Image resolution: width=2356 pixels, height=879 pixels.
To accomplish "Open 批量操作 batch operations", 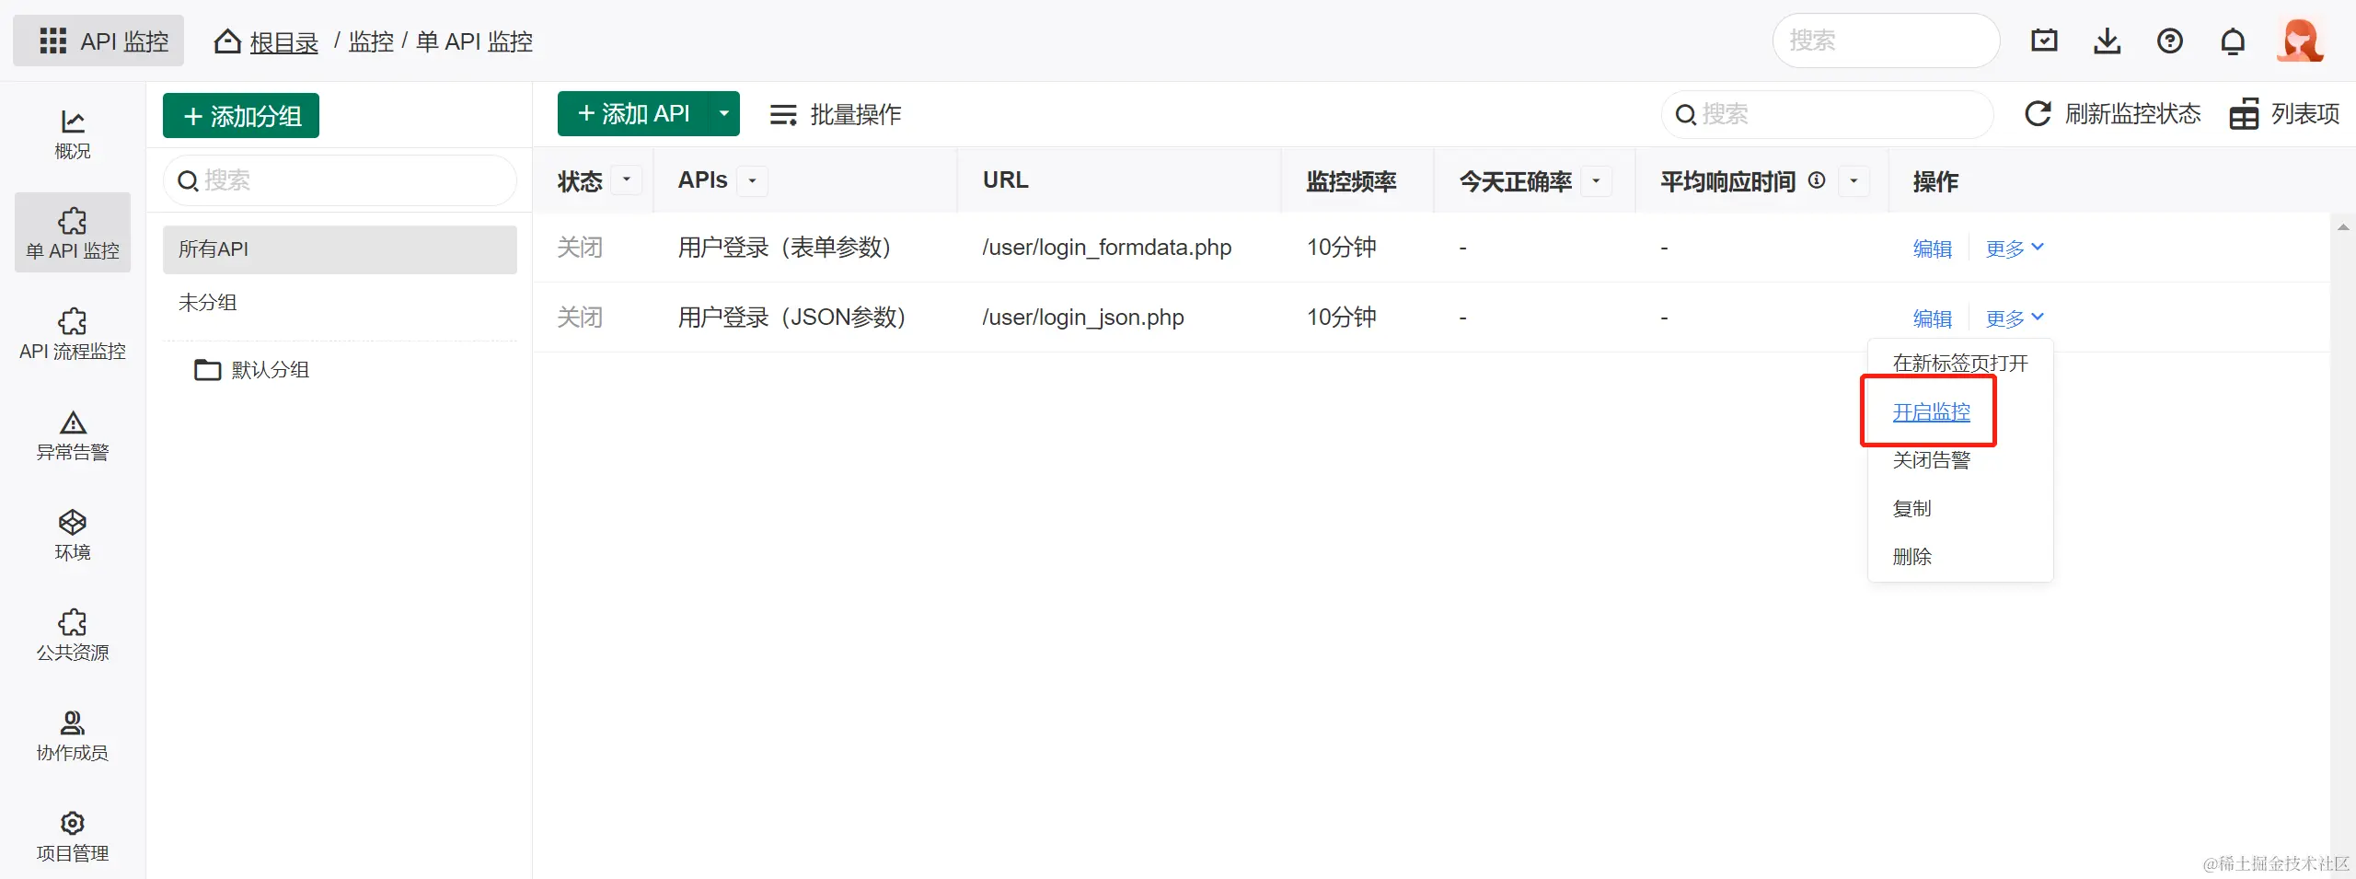I will (x=836, y=114).
